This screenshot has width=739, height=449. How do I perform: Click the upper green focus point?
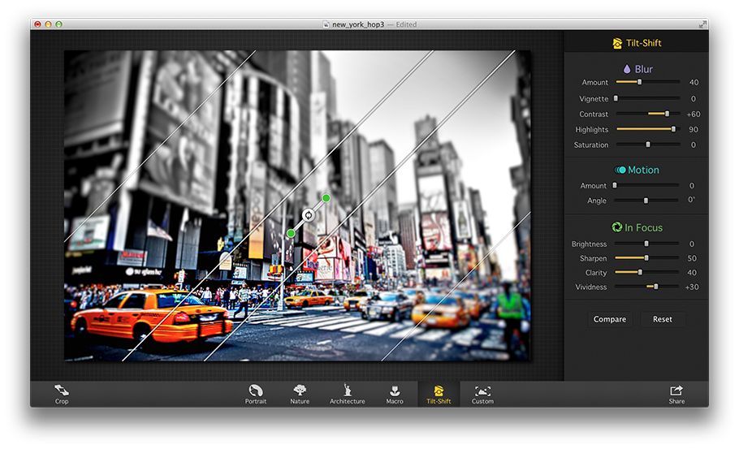[326, 198]
